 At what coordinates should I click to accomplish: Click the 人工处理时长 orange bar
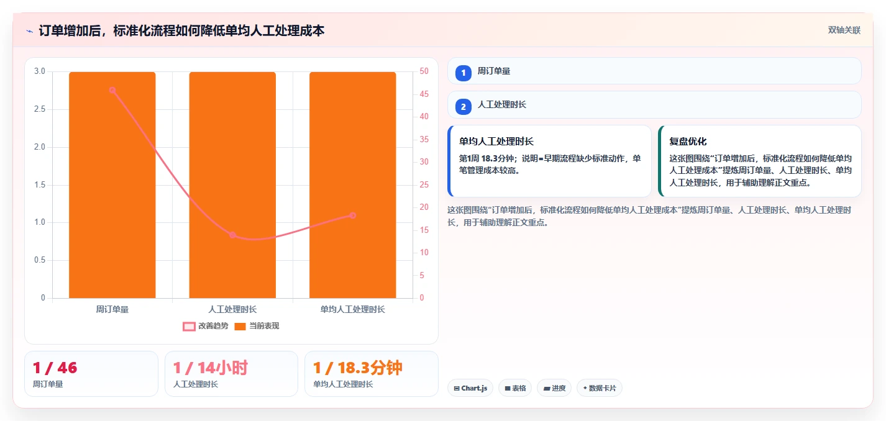(232, 185)
